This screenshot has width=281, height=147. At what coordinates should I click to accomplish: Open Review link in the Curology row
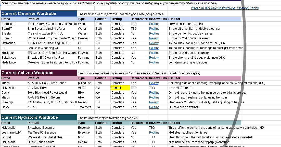click(x=154, y=102)
